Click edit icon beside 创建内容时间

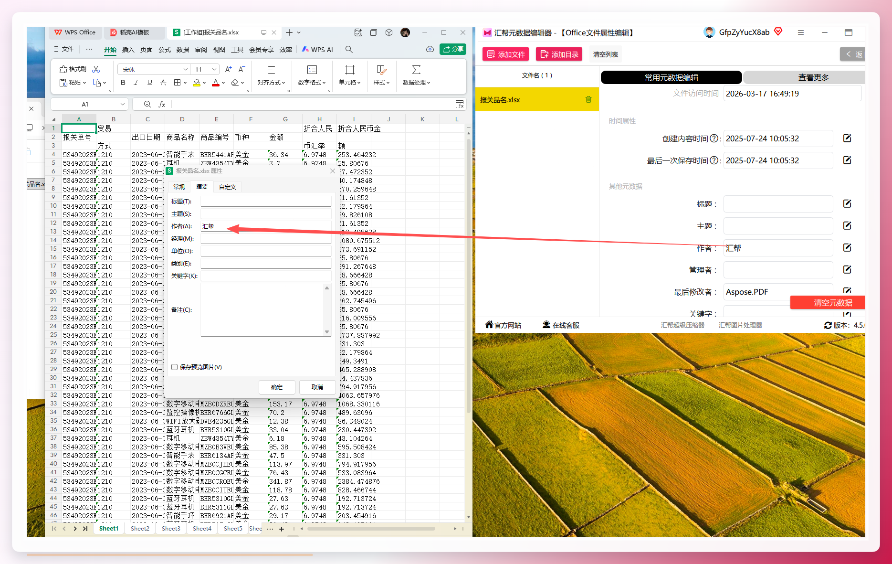(847, 138)
